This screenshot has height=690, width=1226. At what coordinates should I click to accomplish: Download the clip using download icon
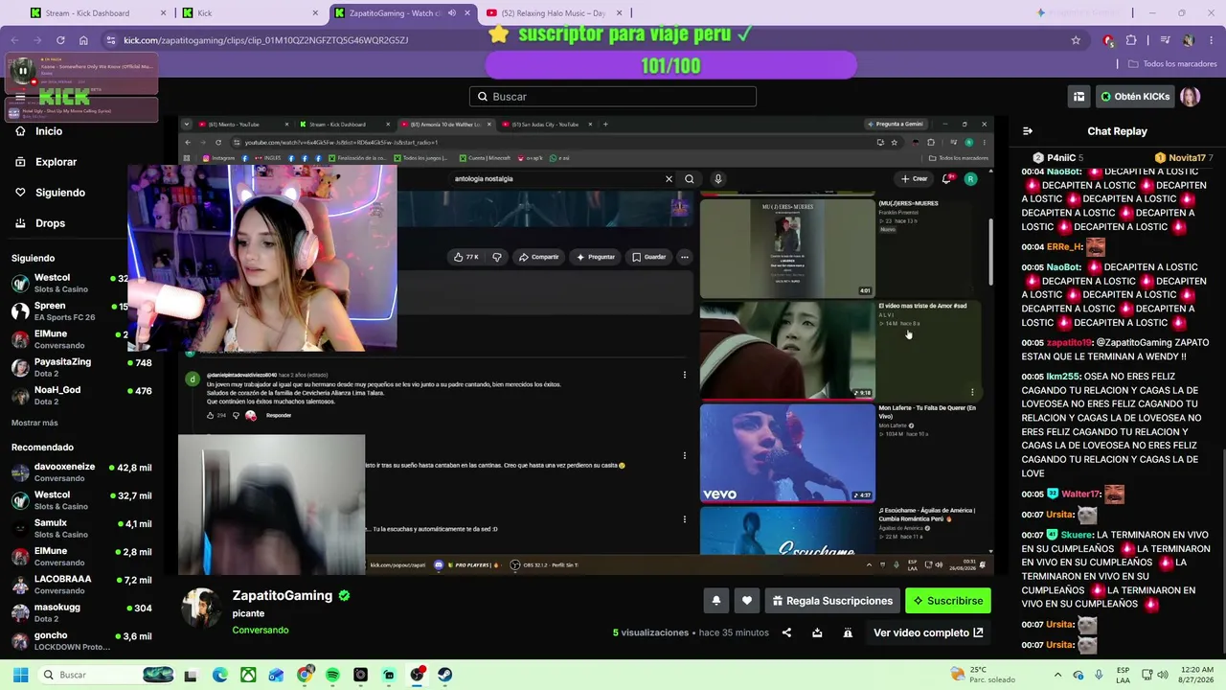[817, 632]
